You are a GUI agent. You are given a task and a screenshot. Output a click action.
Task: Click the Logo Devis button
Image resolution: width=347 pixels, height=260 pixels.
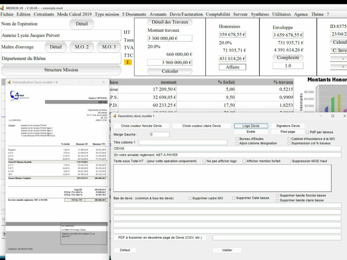pyautogui.click(x=251, y=126)
